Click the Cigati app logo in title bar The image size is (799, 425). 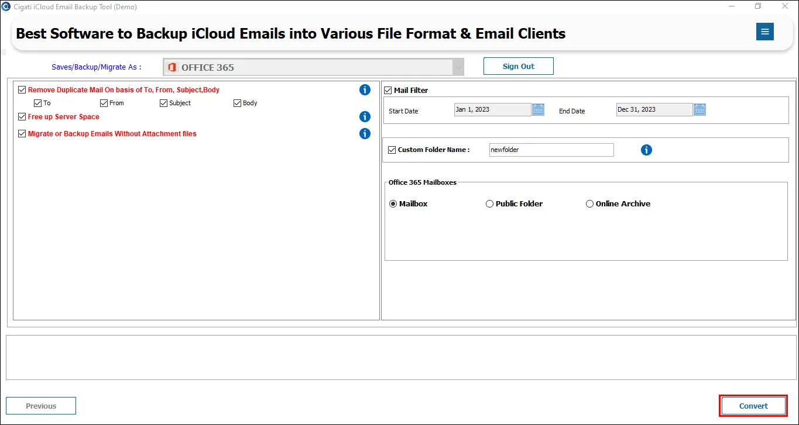[6, 6]
